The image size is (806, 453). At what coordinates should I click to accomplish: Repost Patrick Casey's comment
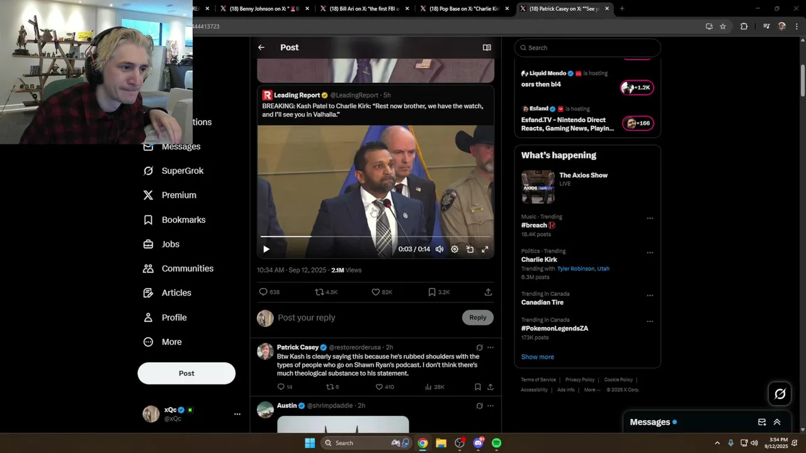pyautogui.click(x=332, y=387)
